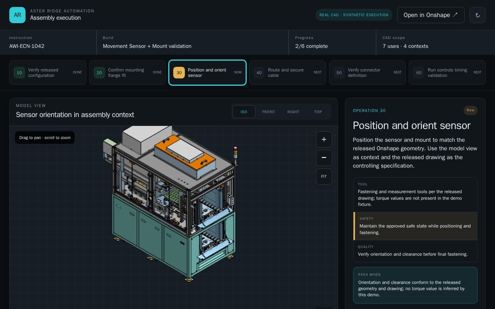495x309 pixels.
Task: Select step 30 Position and orient sensor
Action: click(207, 73)
